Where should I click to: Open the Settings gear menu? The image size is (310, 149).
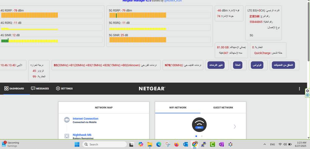point(64,88)
